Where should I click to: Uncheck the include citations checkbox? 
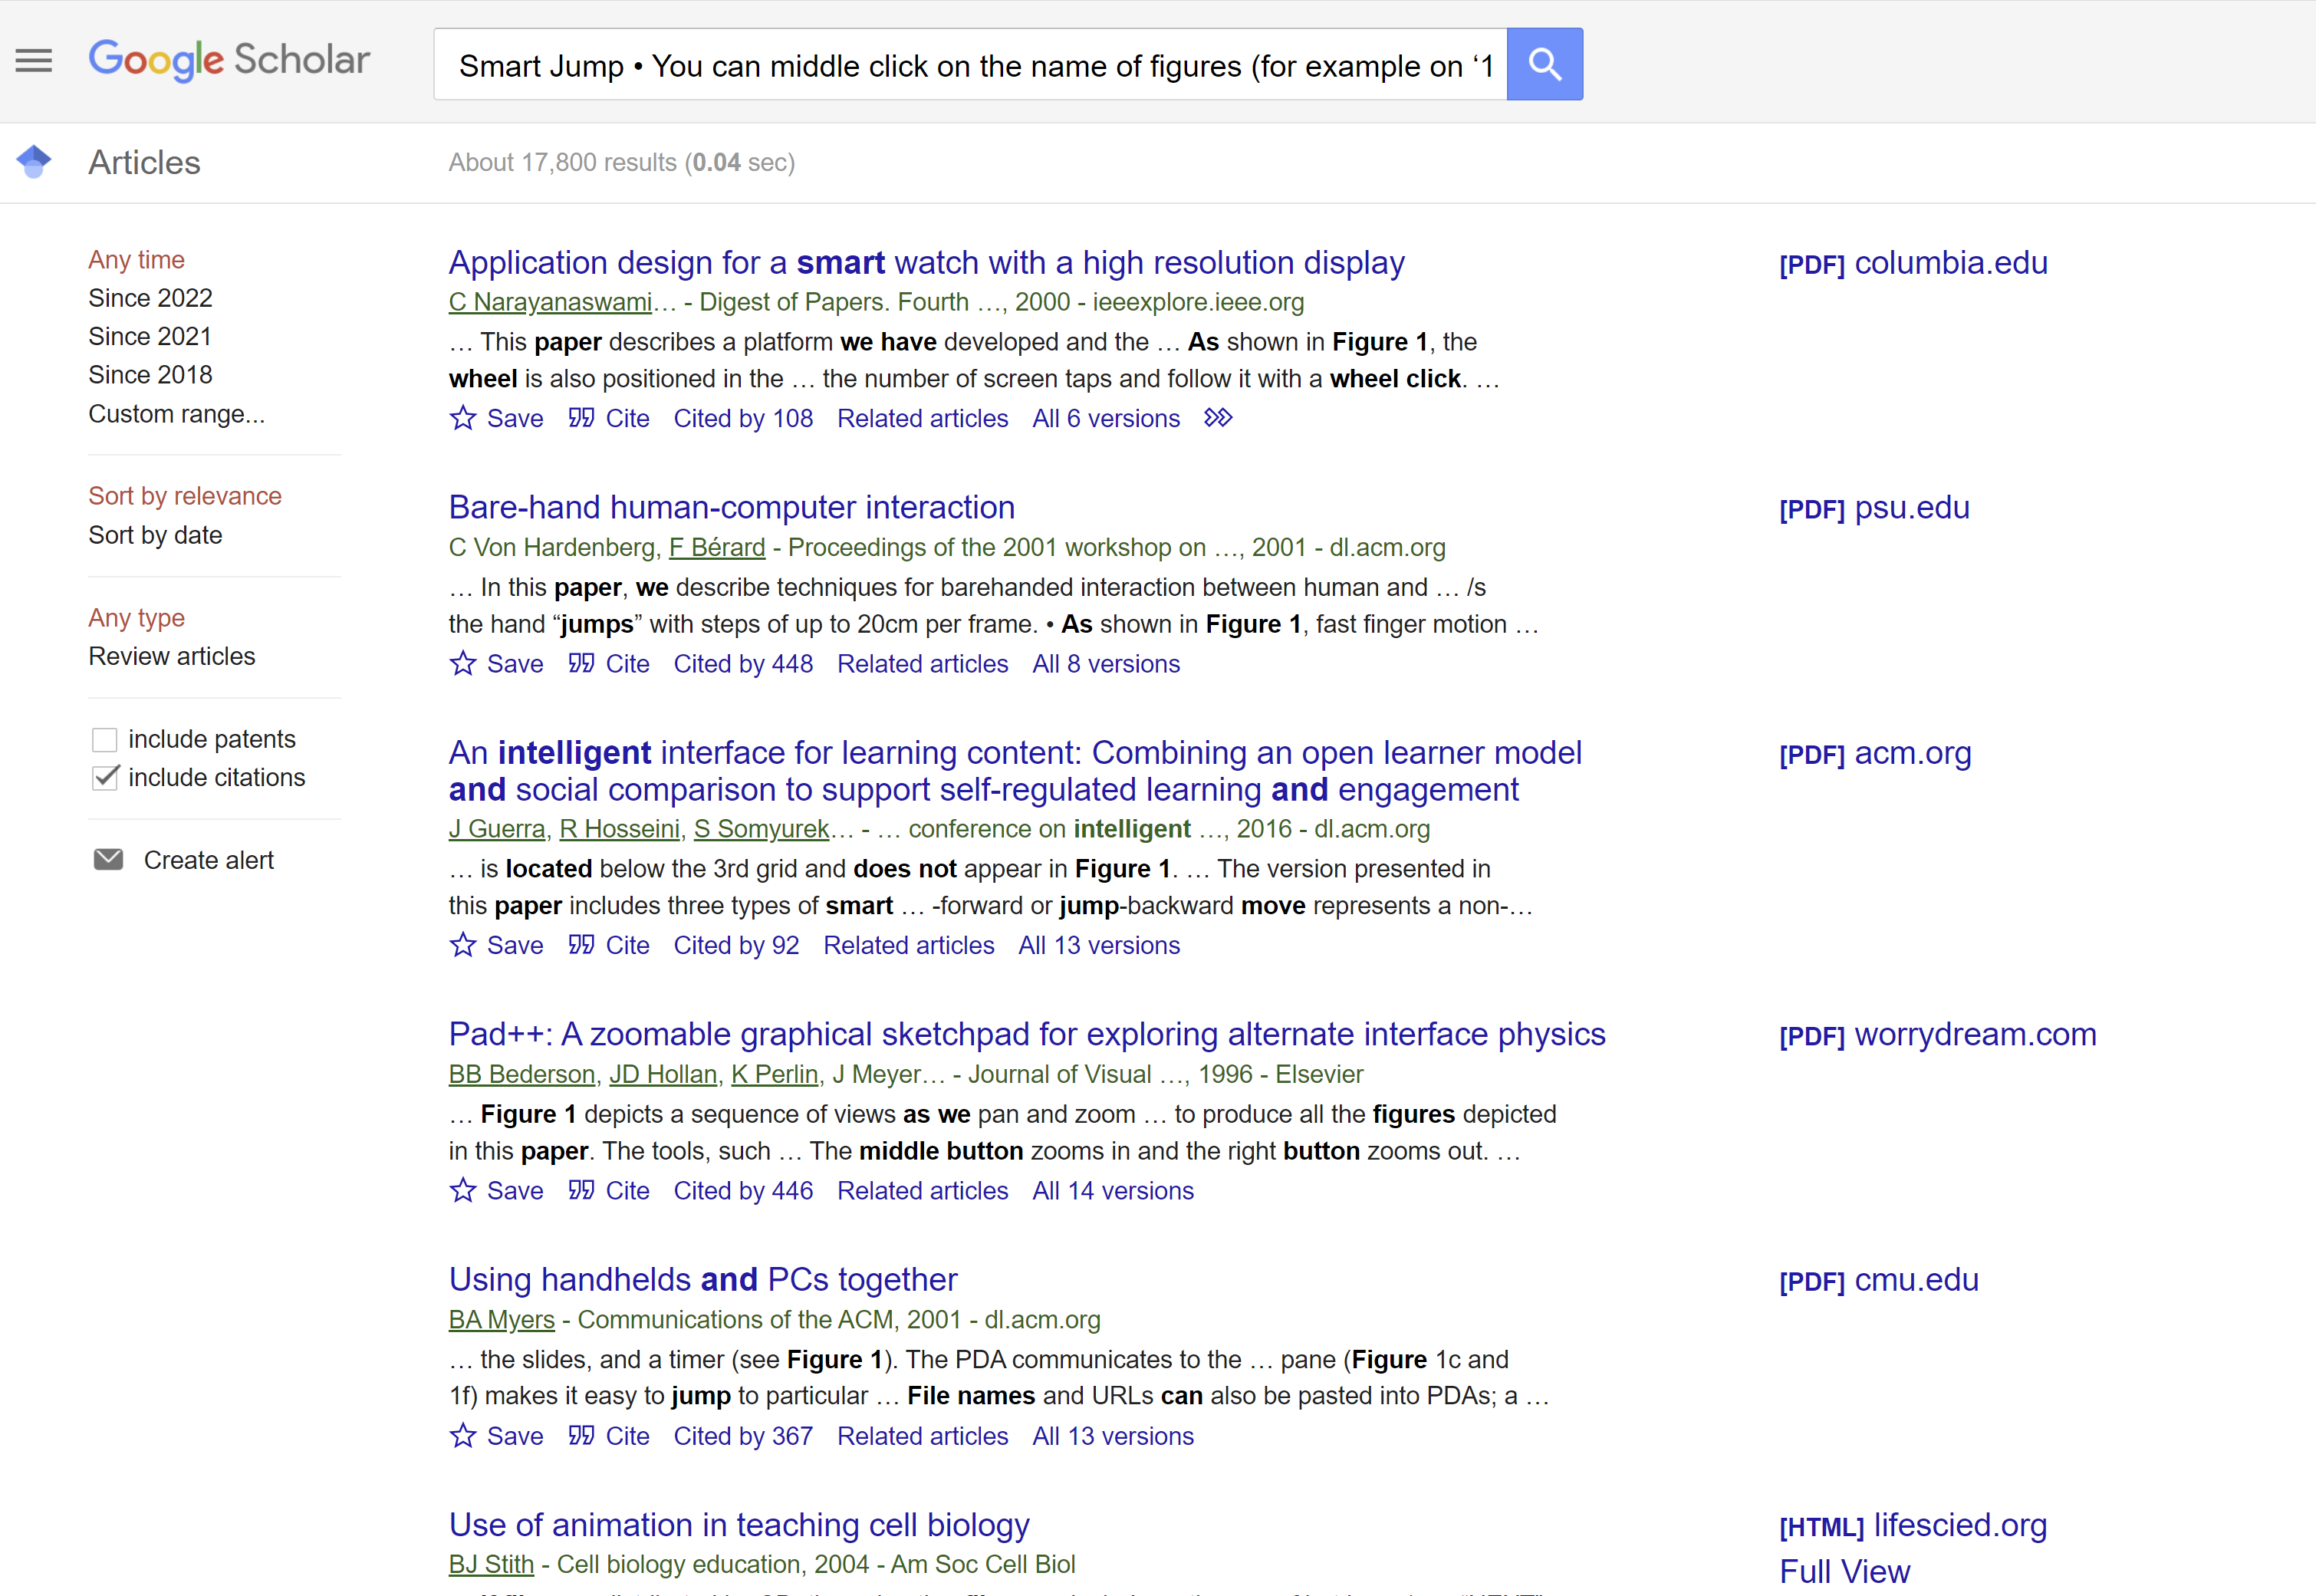[105, 778]
